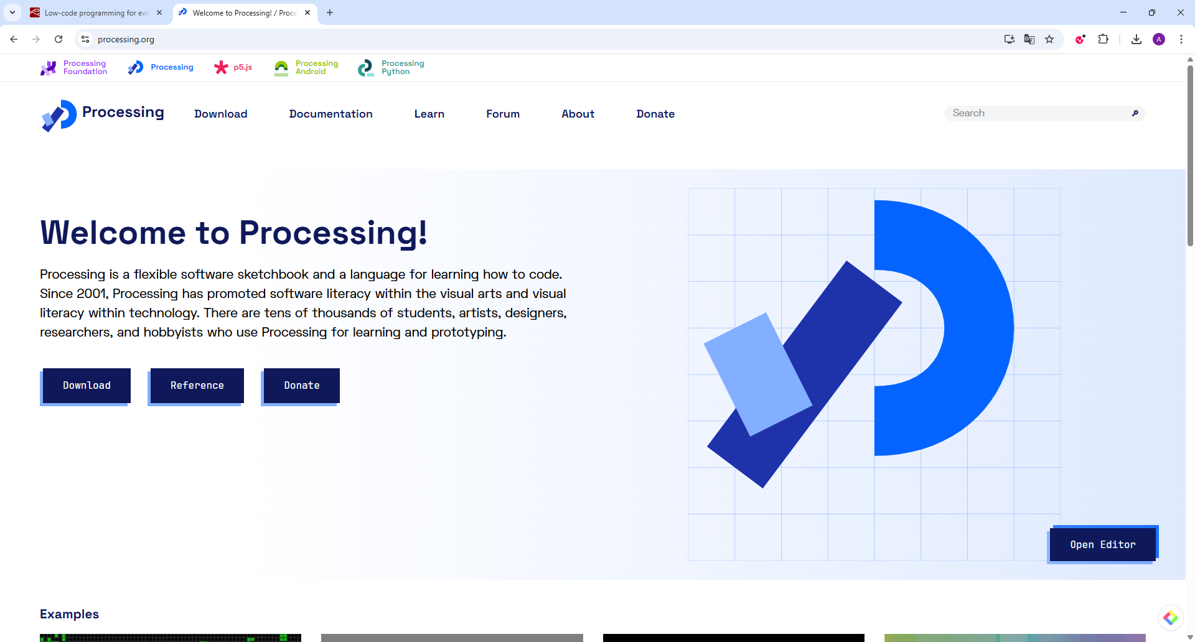Image resolution: width=1195 pixels, height=642 pixels.
Task: Close the Welcome to Processing tab
Action: point(307,12)
